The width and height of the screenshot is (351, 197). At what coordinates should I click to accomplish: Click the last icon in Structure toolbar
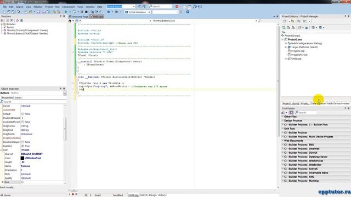click(21, 20)
